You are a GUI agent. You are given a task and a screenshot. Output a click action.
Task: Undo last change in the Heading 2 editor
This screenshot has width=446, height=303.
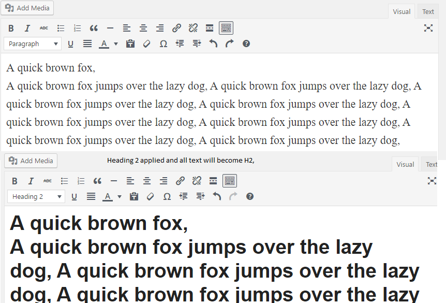217,196
